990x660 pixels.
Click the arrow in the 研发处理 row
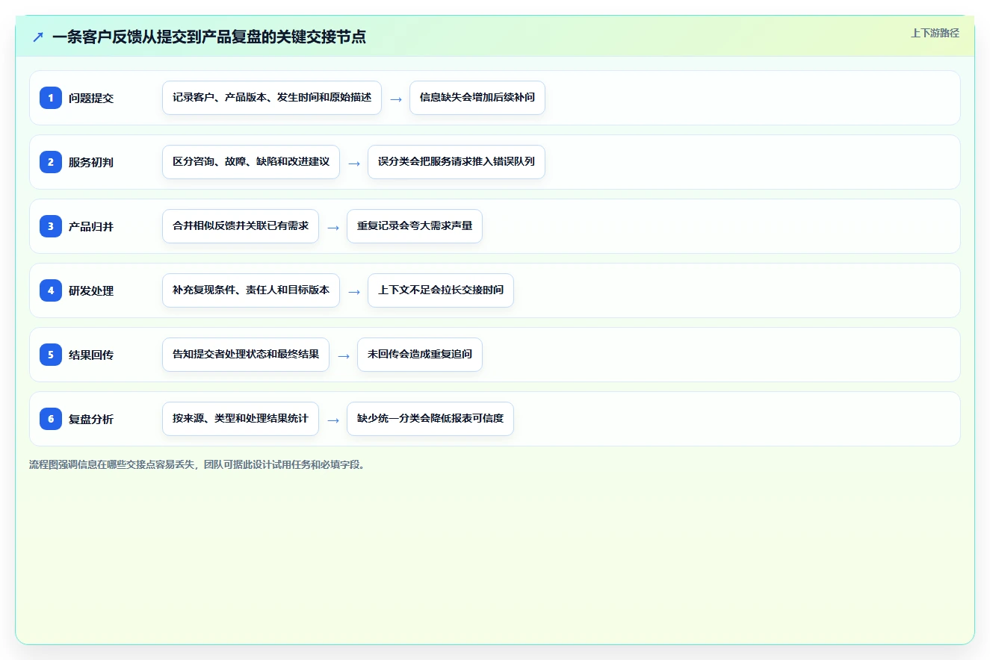(x=354, y=291)
